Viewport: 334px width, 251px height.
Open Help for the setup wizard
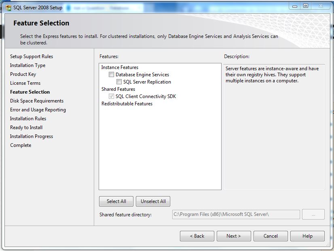click(x=307, y=236)
